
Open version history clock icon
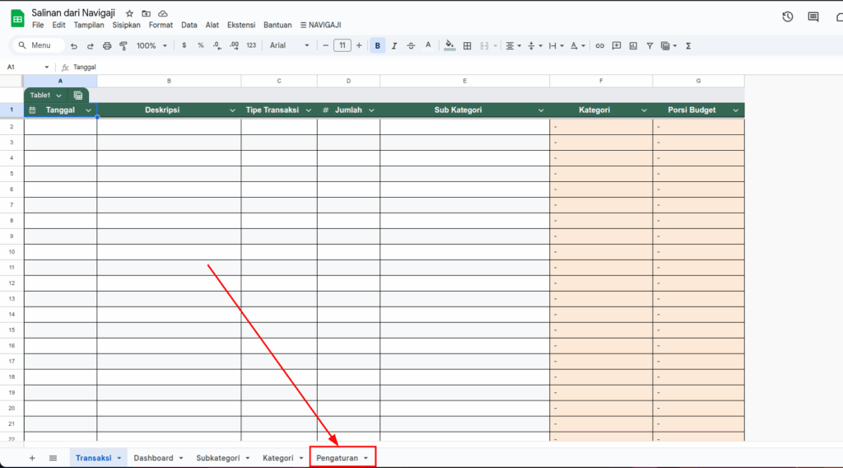[x=788, y=17]
